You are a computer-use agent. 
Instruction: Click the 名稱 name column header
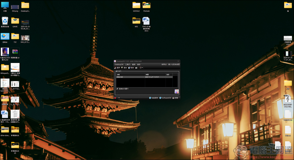coord(131,75)
